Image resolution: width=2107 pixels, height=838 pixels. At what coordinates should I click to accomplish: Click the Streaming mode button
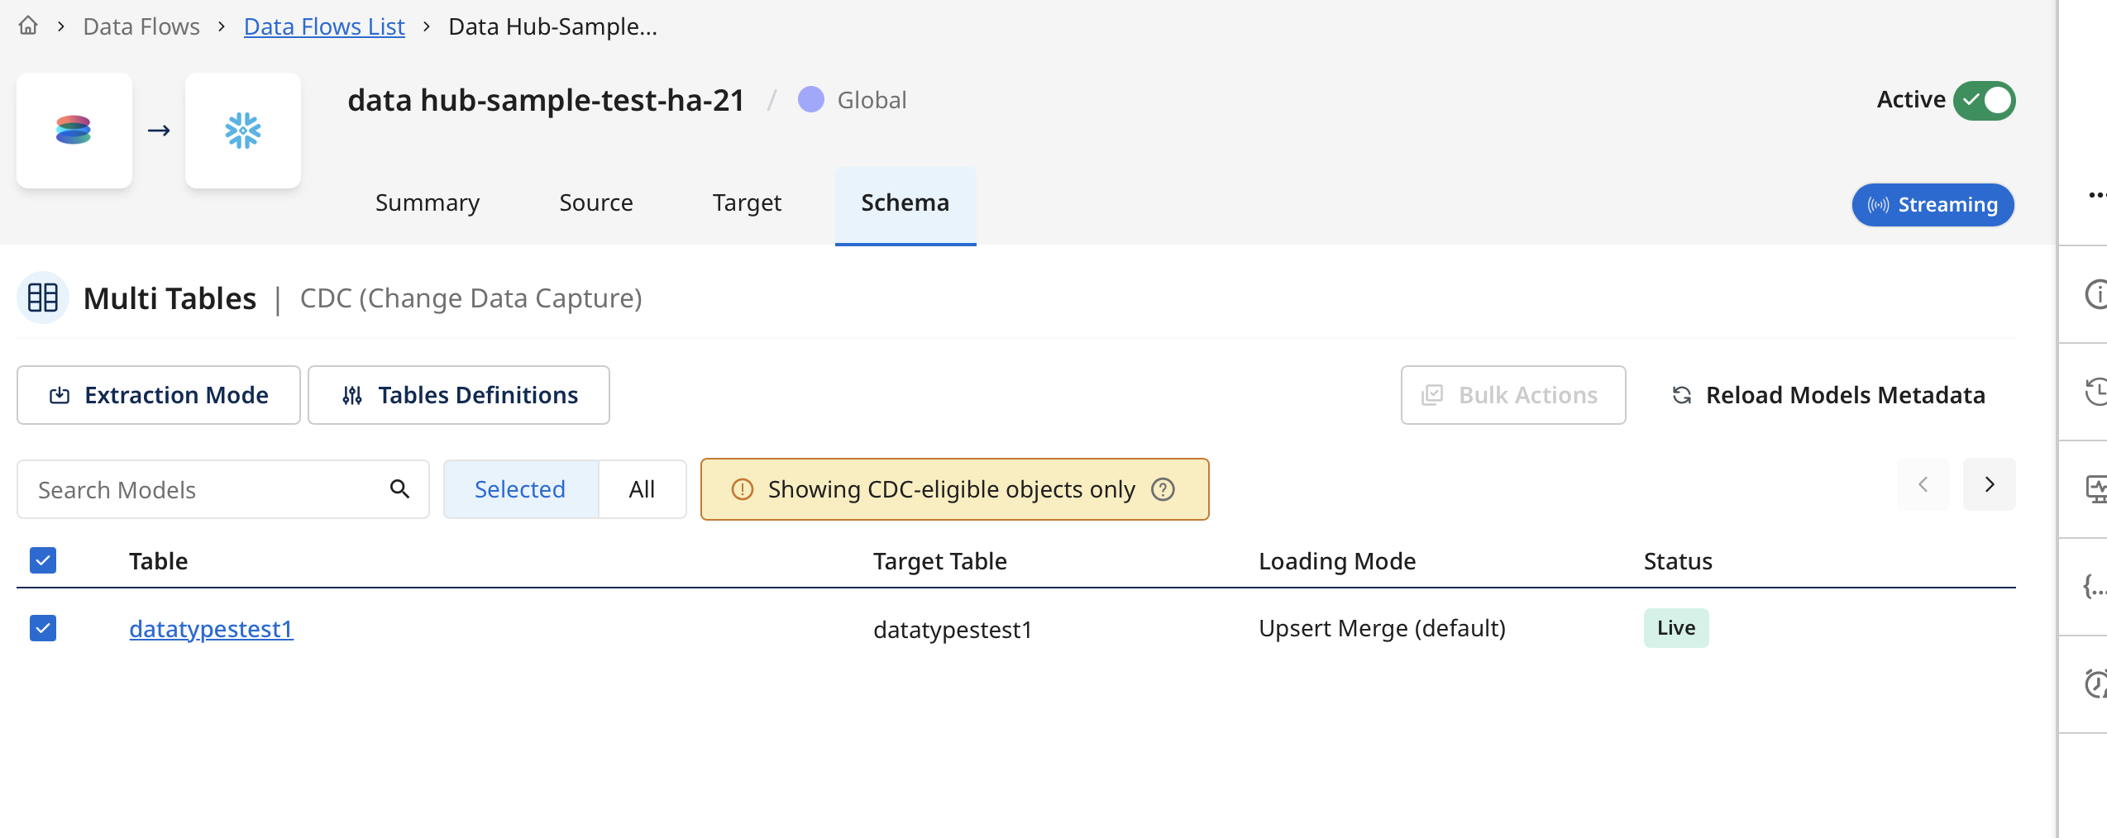pos(1933,204)
